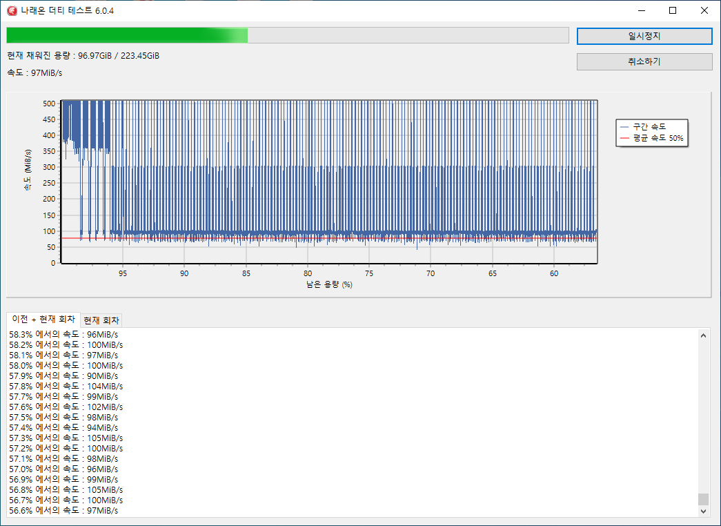721x526 pixels.
Task: Click the 현재 채워진 용량 96.97GiB text
Action: [x=83, y=56]
